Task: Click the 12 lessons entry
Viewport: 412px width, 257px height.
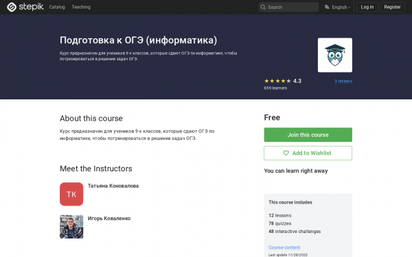Action: pyautogui.click(x=280, y=215)
